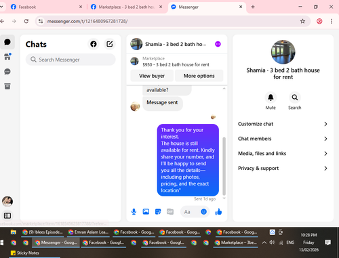Click the Facebook icon beside Chats heading
The width and height of the screenshot is (339, 258).
(94, 44)
